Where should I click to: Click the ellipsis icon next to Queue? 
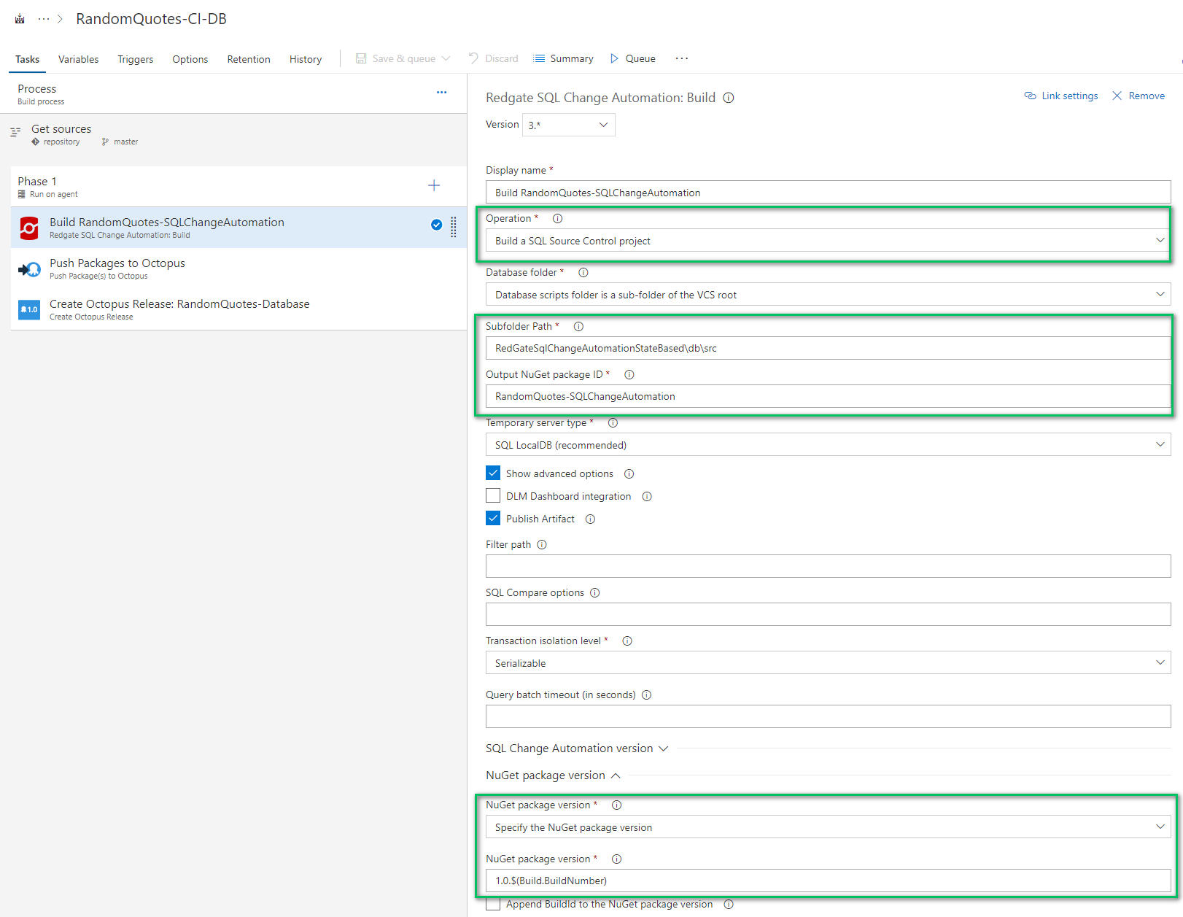(682, 58)
